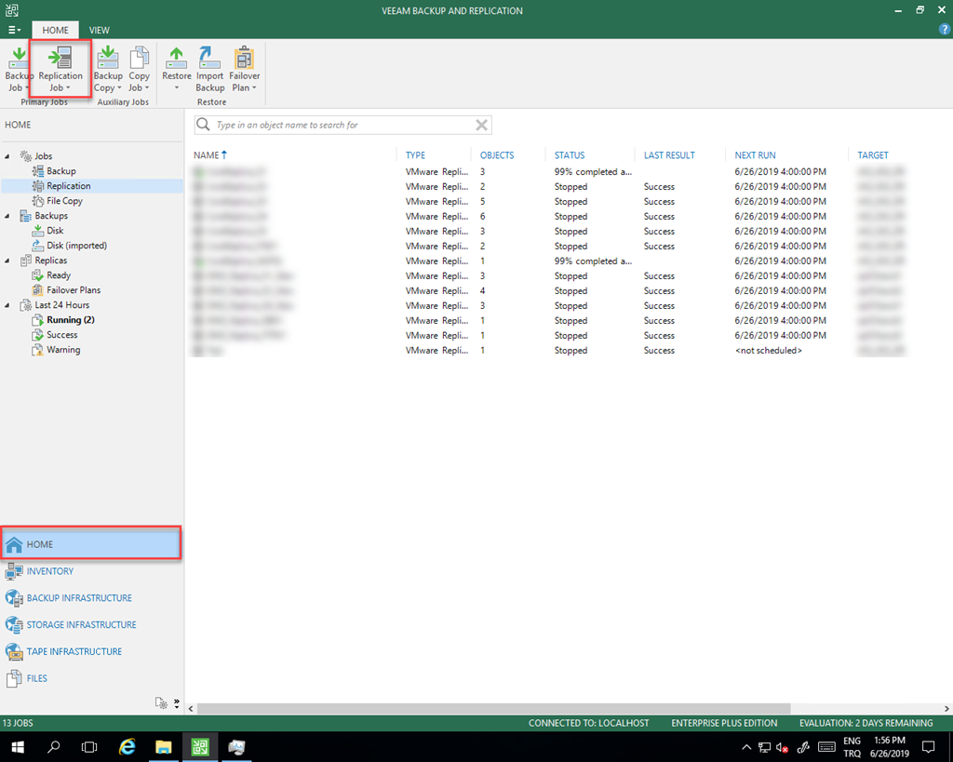Show hidden system tray icons
The image size is (953, 762).
click(x=746, y=747)
